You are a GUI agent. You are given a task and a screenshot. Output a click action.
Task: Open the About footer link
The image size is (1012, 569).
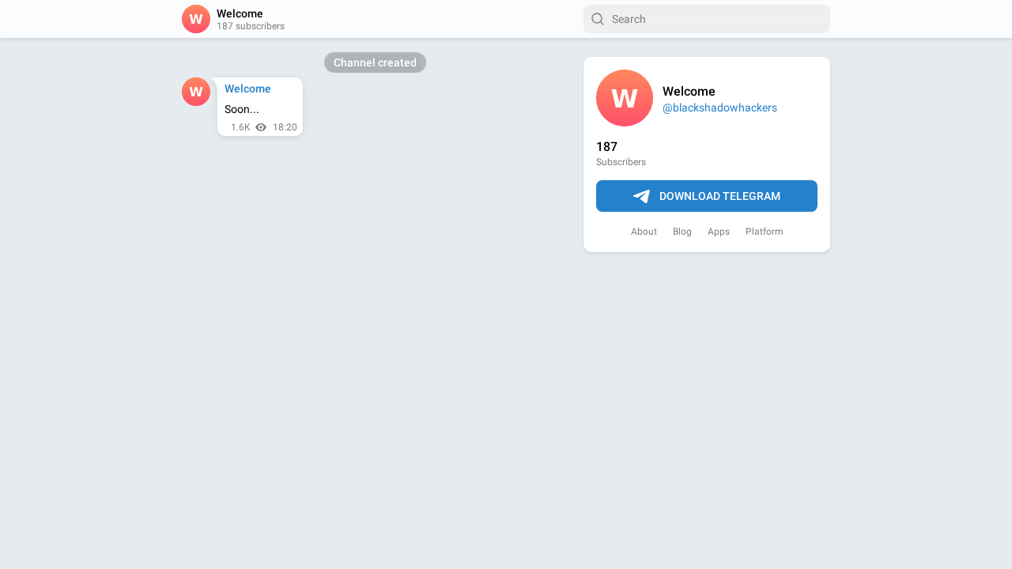644,232
